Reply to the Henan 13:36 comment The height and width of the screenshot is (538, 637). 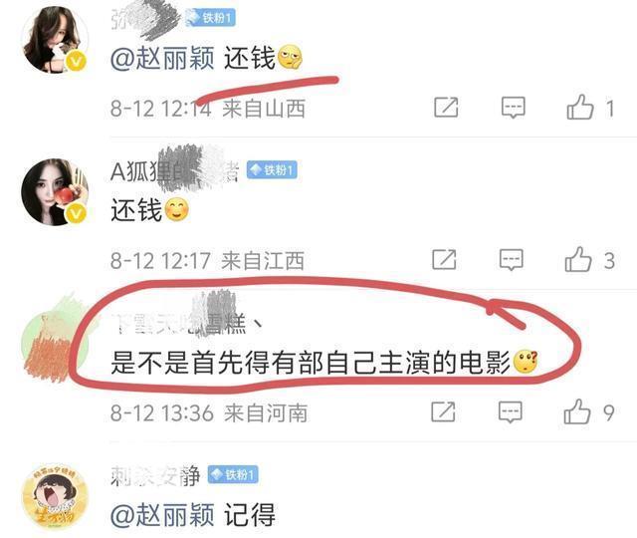pyautogui.click(x=511, y=411)
